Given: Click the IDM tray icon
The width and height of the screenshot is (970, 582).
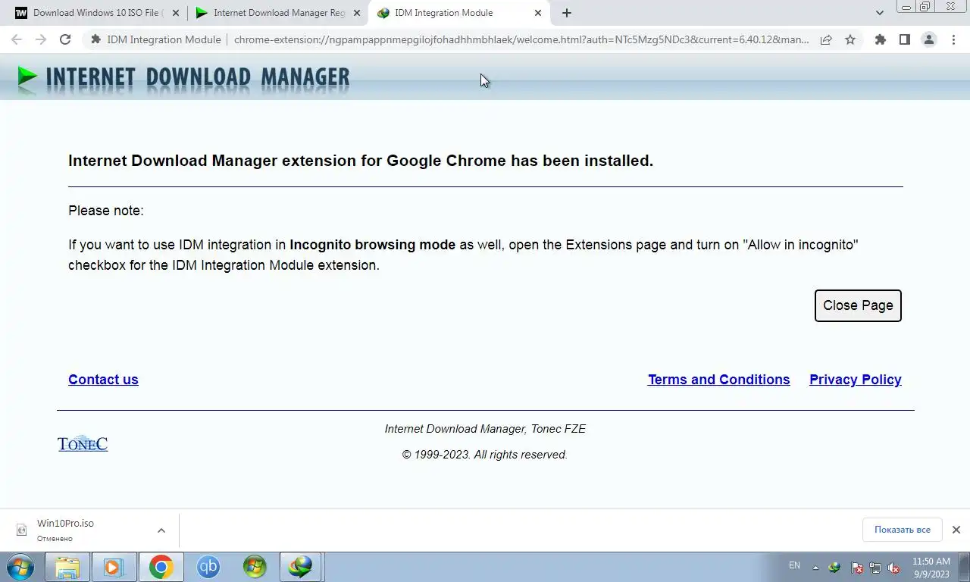Looking at the screenshot, I should coord(834,568).
